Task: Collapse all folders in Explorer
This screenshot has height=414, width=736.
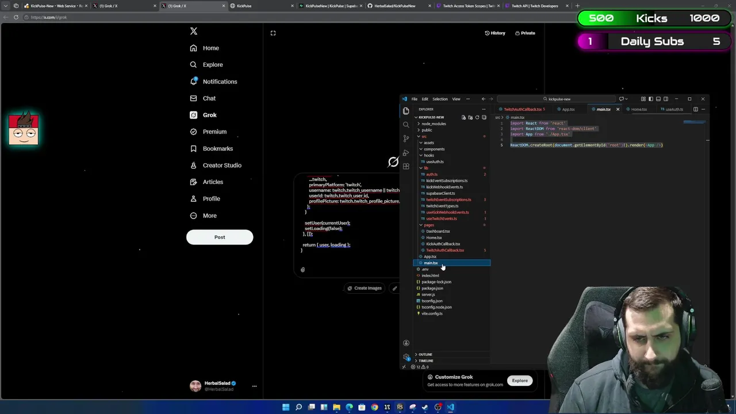Action: pyautogui.click(x=484, y=117)
